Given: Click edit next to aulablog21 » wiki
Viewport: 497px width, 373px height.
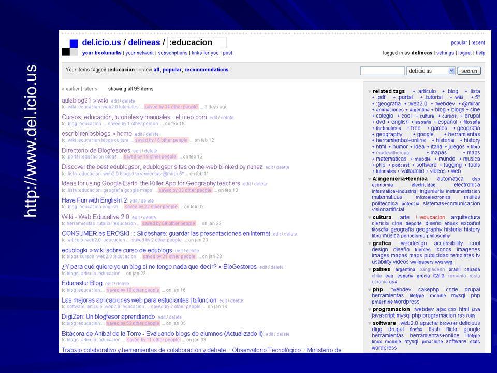Looking at the screenshot, I should [x=115, y=101].
